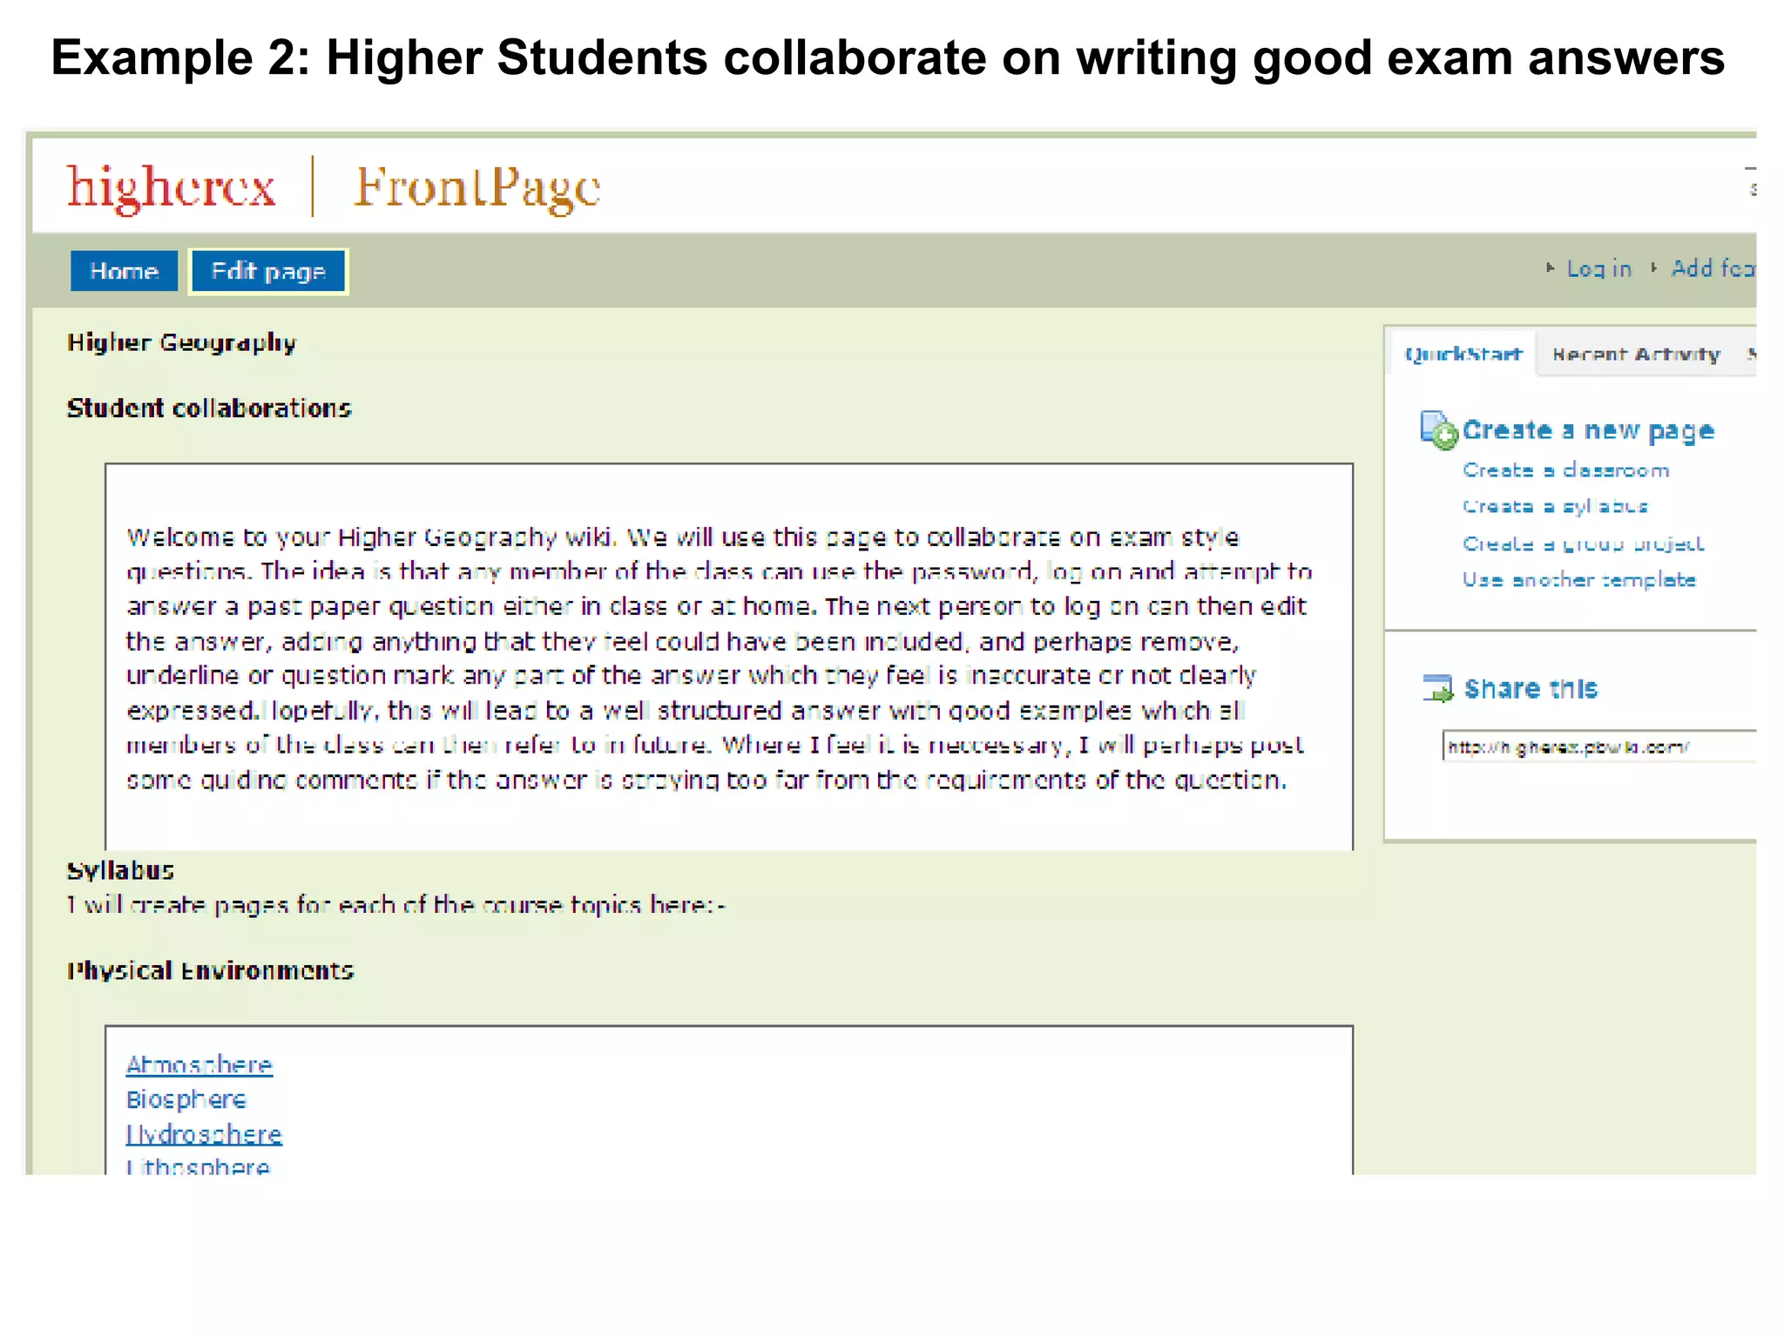The height and width of the screenshot is (1338, 1784).
Task: Click the Welcome paragraph text
Action: point(720,659)
